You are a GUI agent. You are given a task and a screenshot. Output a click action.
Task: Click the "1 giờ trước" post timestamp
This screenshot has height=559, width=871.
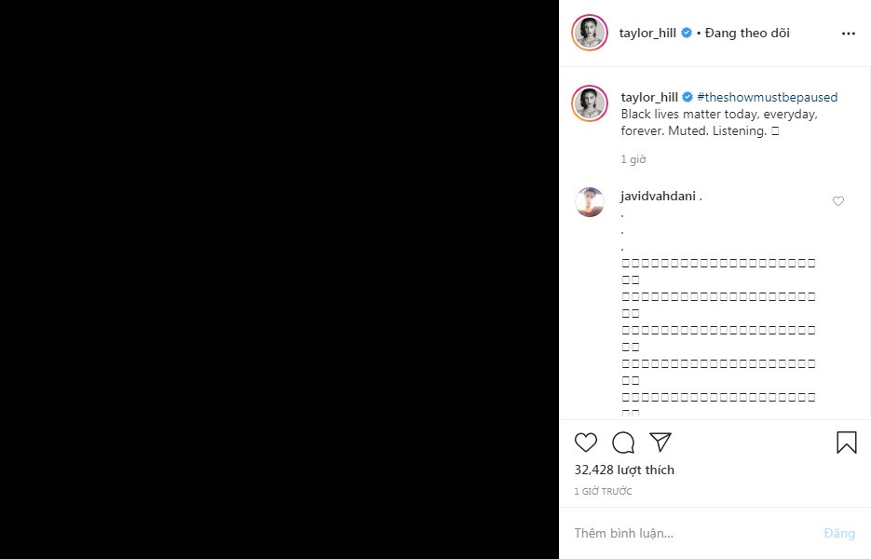[604, 491]
